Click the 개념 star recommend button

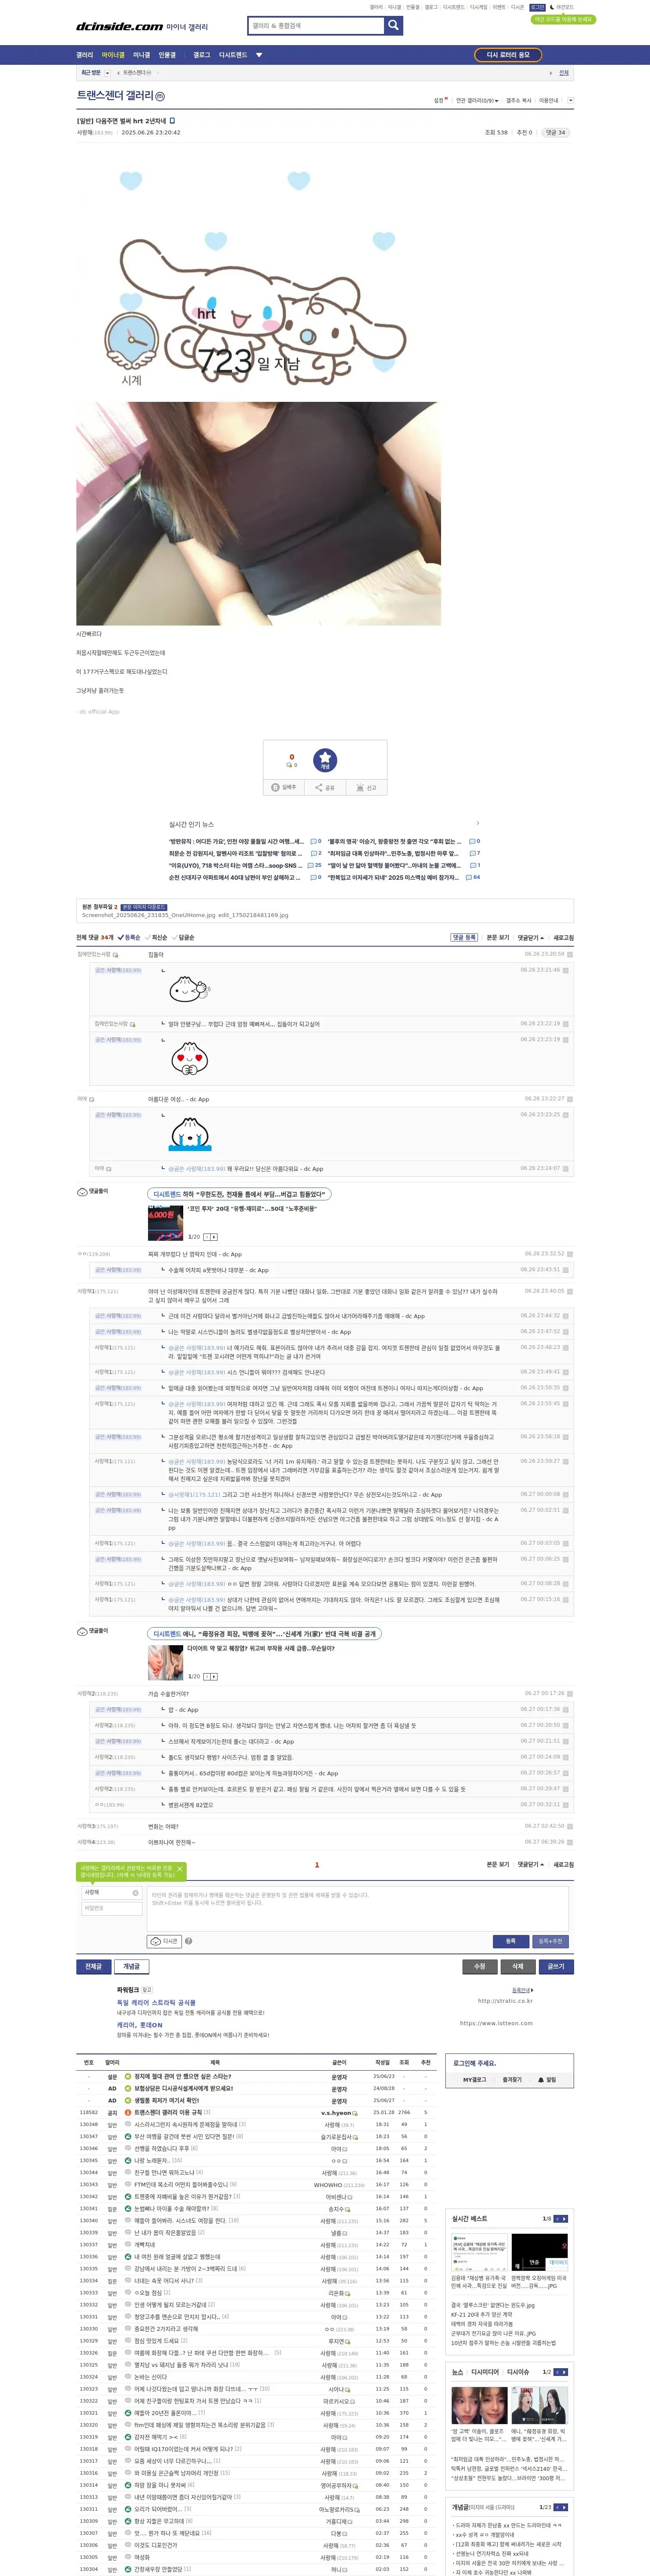(x=325, y=760)
